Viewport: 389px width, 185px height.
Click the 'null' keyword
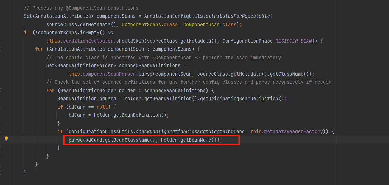(102, 107)
